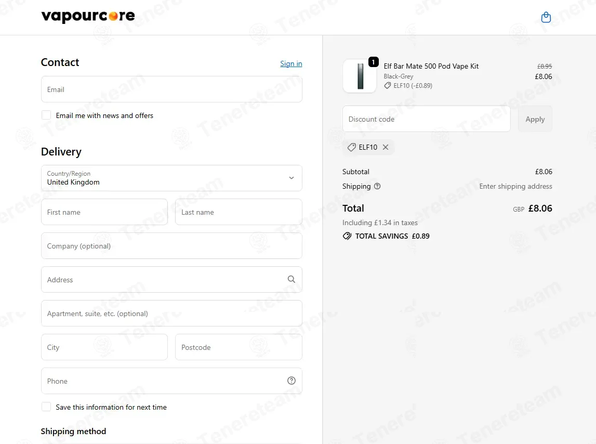Click the Shipping method heading
This screenshot has width=596, height=444.
73,432
